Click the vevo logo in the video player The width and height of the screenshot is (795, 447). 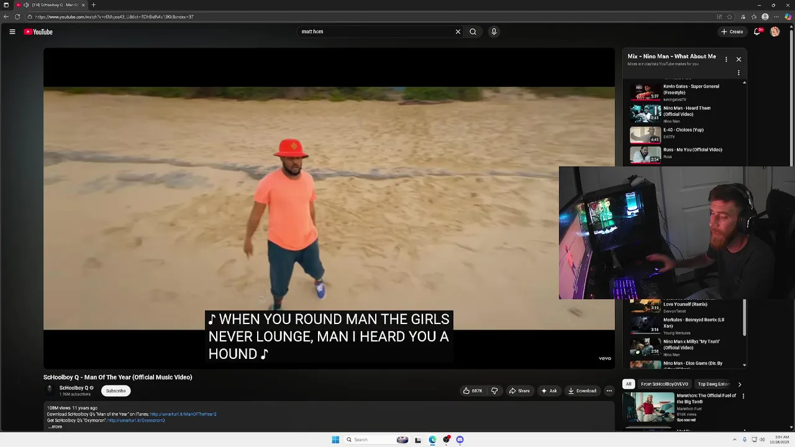tap(605, 358)
